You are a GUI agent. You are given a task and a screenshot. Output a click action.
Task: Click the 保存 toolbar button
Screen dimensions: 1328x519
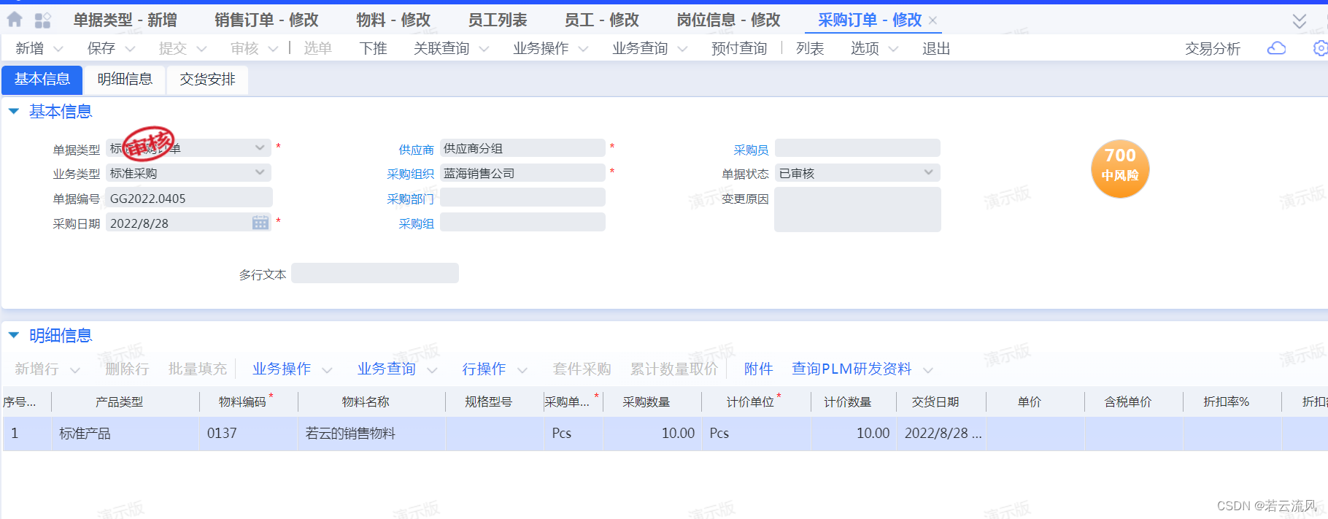point(101,48)
